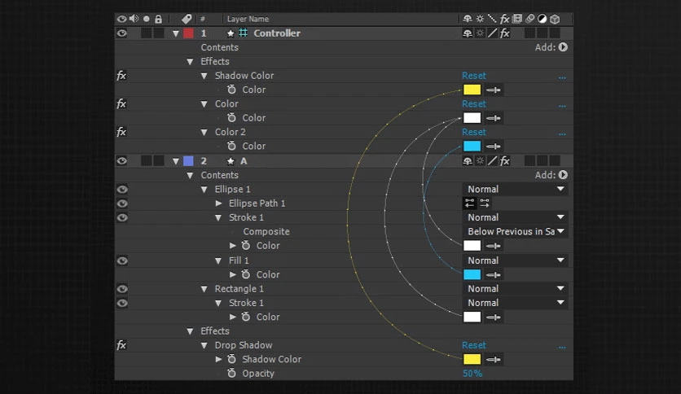Toggle visibility of Ellipse Path 1
Viewport: 681px width, 394px height.
pos(122,204)
